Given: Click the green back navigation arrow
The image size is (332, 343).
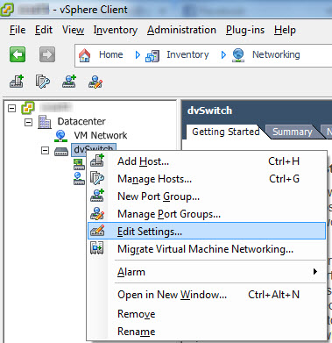Looking at the screenshot, I should point(18,54).
